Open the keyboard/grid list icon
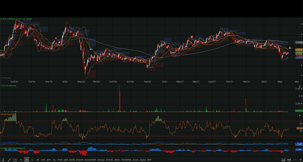 [15, 160]
